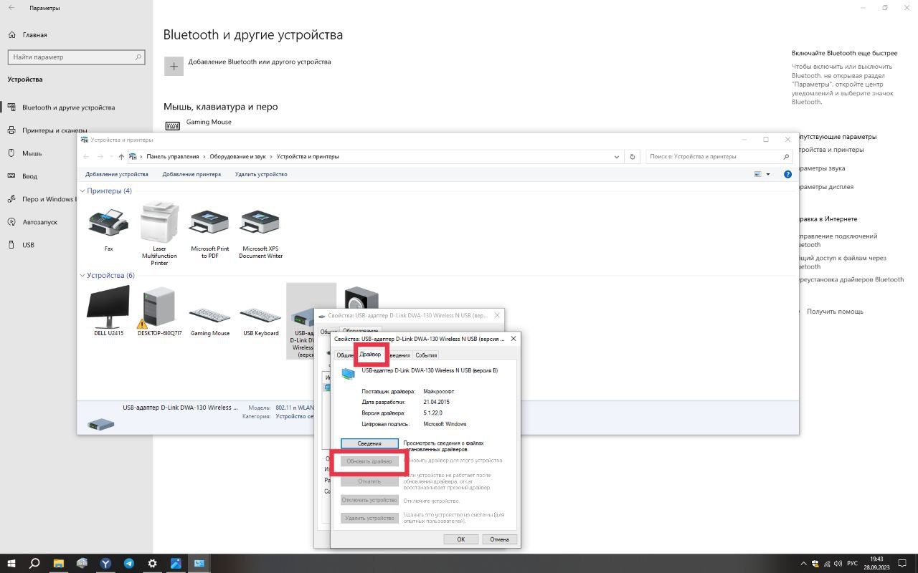Collapse the Устройства (6) group
918x573 pixels.
click(82, 276)
